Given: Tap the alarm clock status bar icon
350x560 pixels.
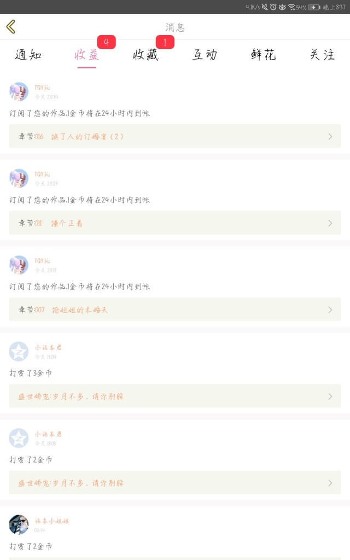Looking at the screenshot, I should 273,7.
